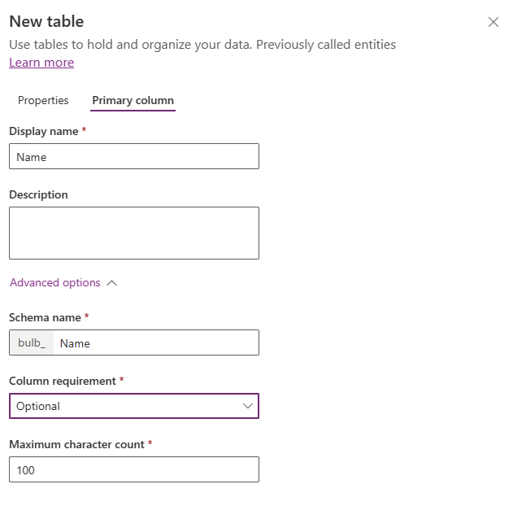Click the Description label text
Screen dimensions: 513x506
click(x=38, y=194)
